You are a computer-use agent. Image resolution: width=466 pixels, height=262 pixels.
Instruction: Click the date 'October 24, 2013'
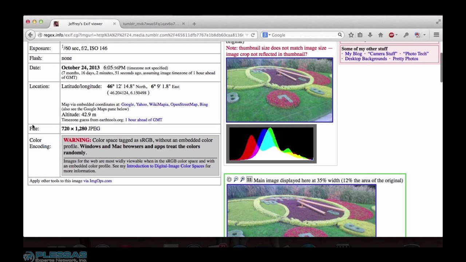[x=80, y=68]
